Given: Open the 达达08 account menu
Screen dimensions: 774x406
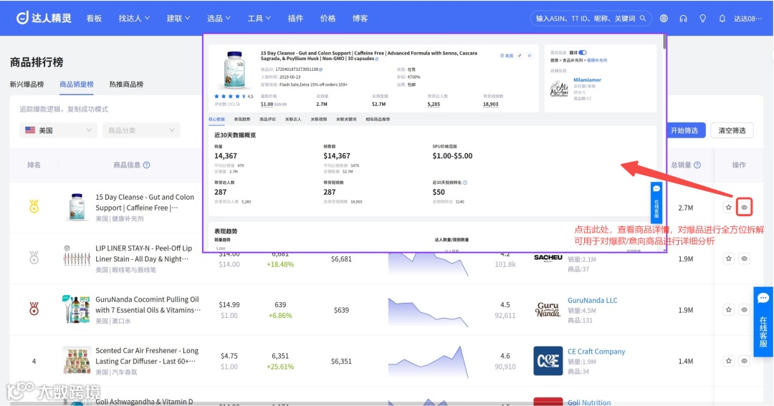Looking at the screenshot, I should 747,18.
